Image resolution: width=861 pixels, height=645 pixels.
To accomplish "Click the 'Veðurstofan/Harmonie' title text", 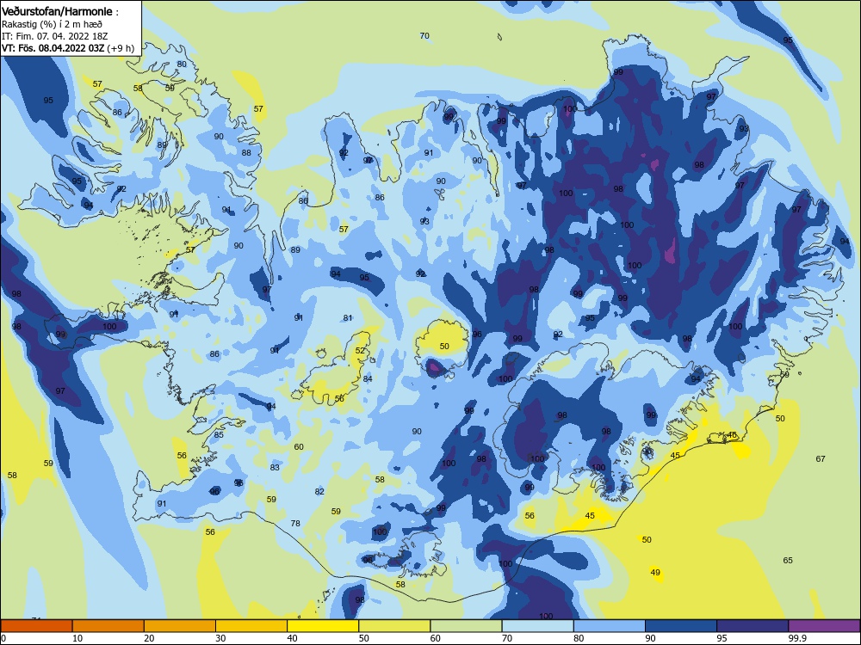I will pyautogui.click(x=57, y=11).
